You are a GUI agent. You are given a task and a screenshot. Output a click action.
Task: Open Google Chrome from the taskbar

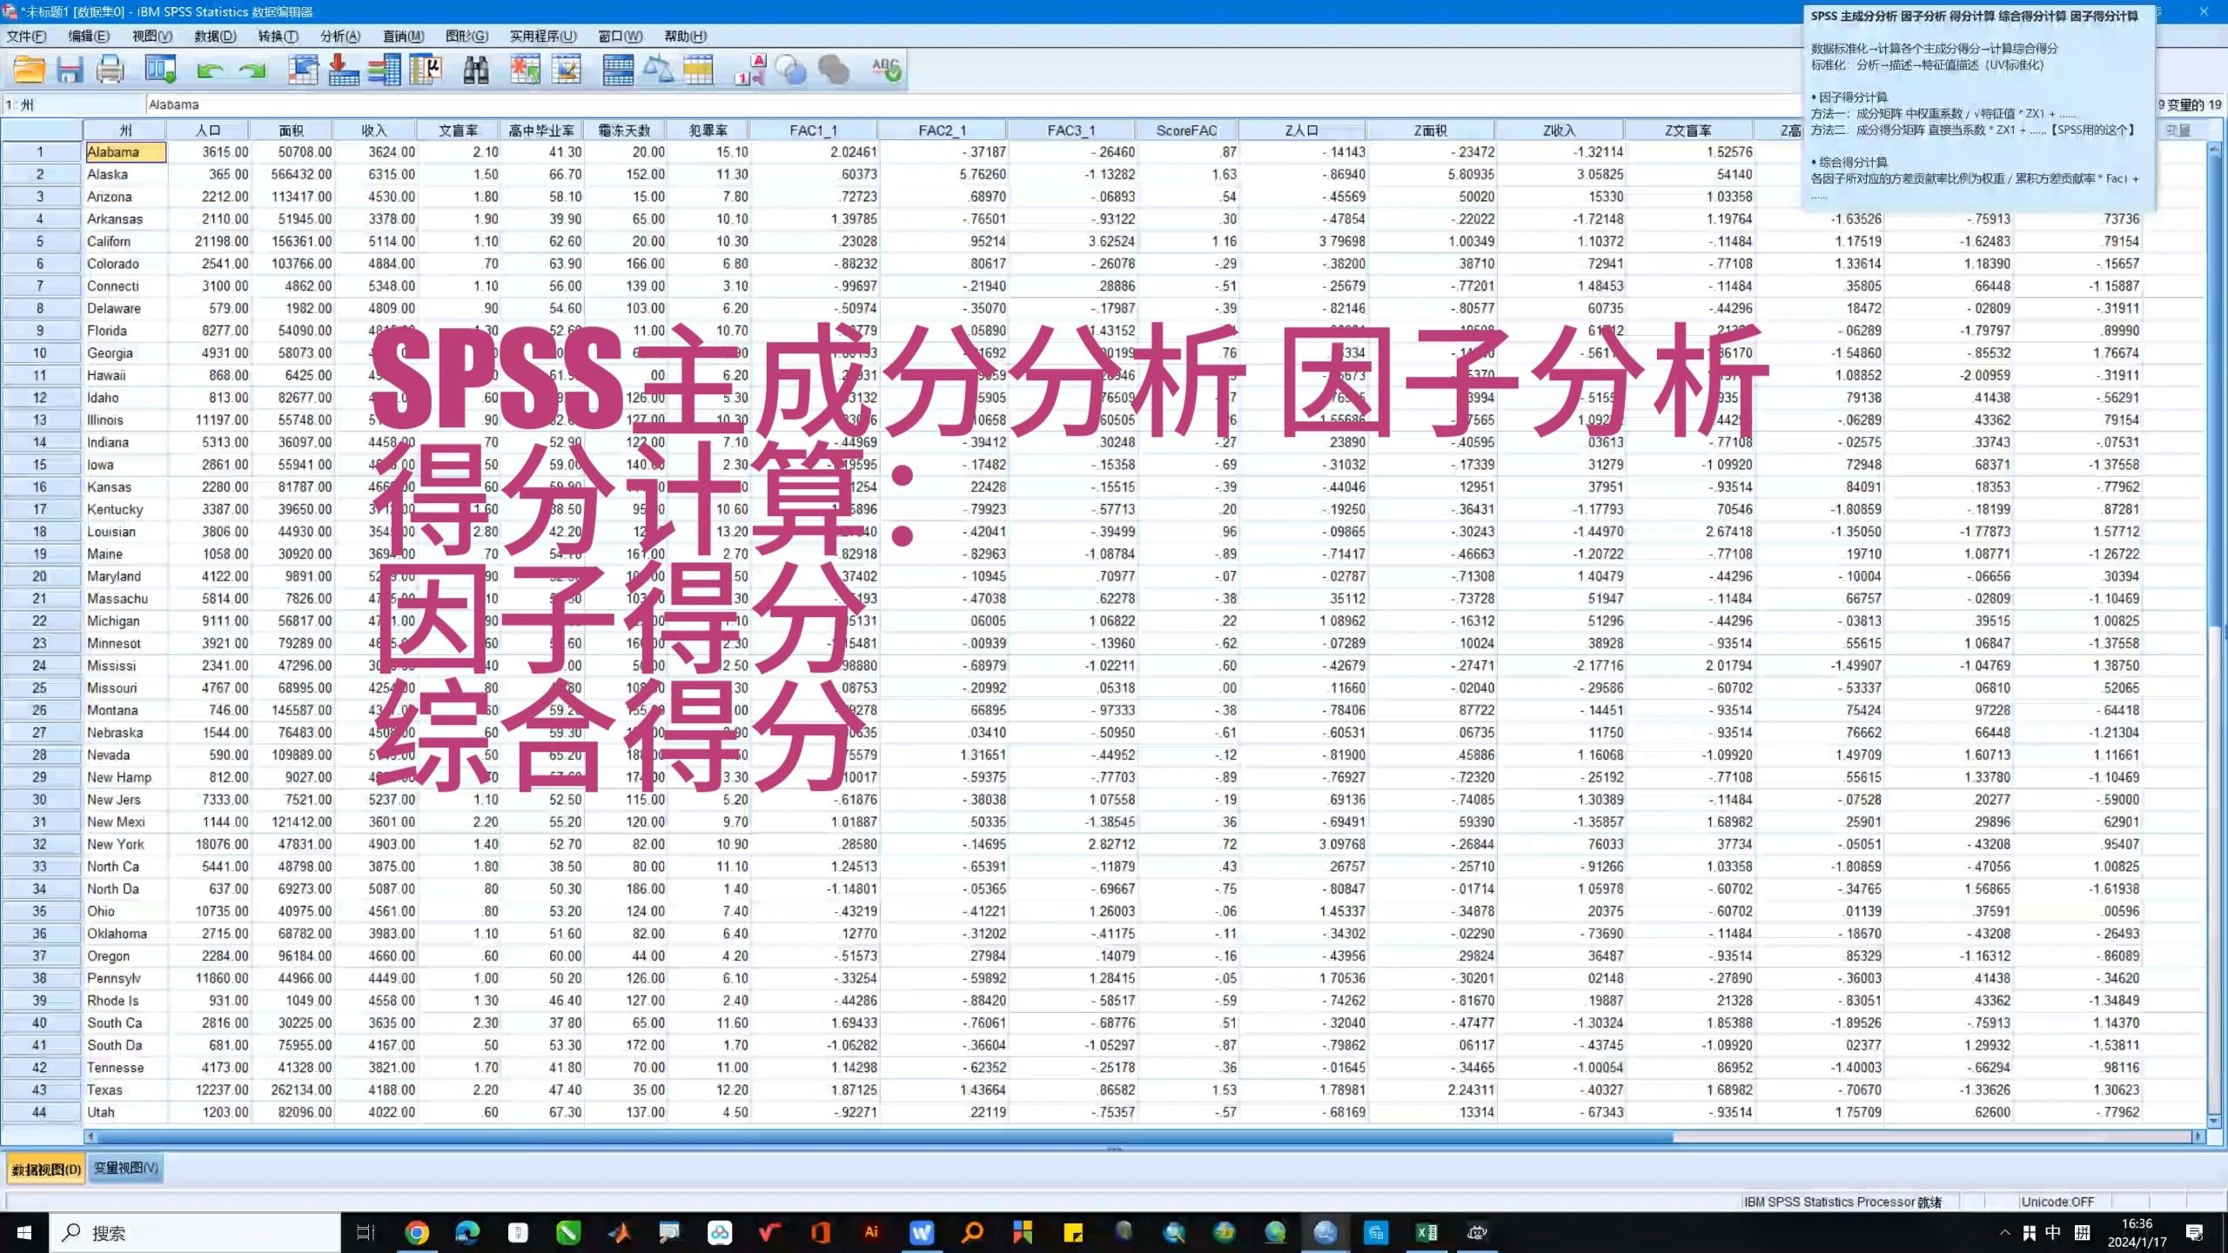[417, 1232]
